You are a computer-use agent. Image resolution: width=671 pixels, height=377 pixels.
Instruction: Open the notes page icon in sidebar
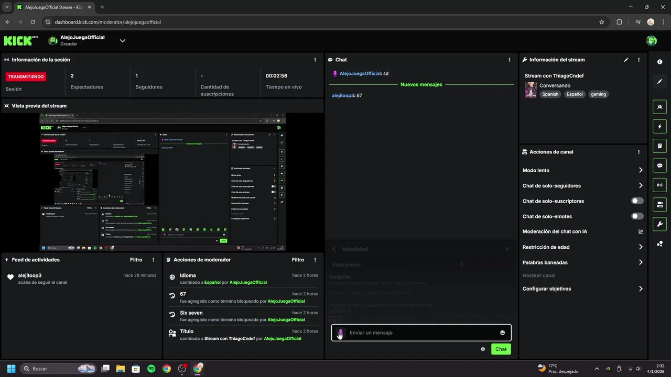[x=659, y=146]
